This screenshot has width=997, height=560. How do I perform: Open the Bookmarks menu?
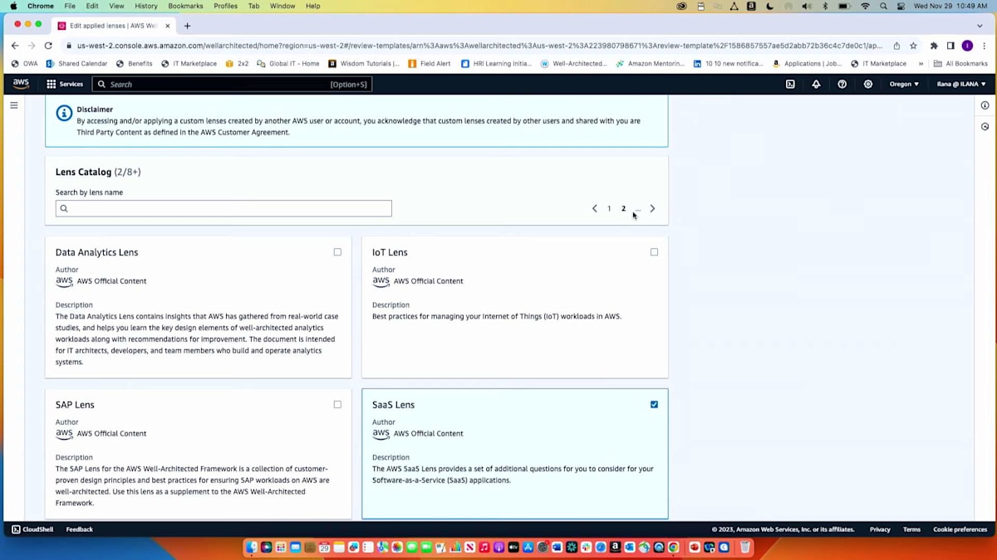(x=185, y=6)
